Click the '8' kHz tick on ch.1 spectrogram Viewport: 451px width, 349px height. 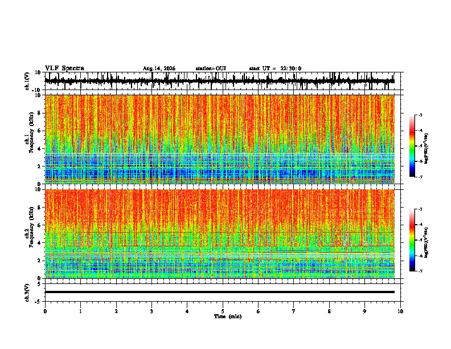[x=39, y=113]
